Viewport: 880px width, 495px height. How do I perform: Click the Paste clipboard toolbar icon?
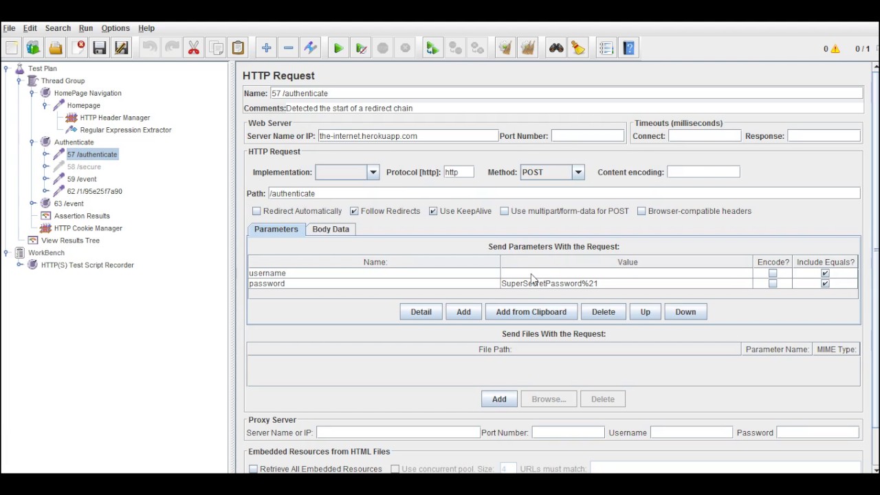(238, 48)
